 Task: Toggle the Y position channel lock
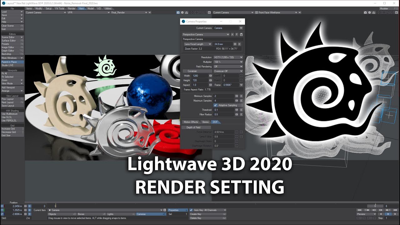tap(2, 210)
